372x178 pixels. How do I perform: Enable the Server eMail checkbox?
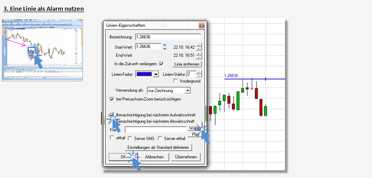[160, 138]
